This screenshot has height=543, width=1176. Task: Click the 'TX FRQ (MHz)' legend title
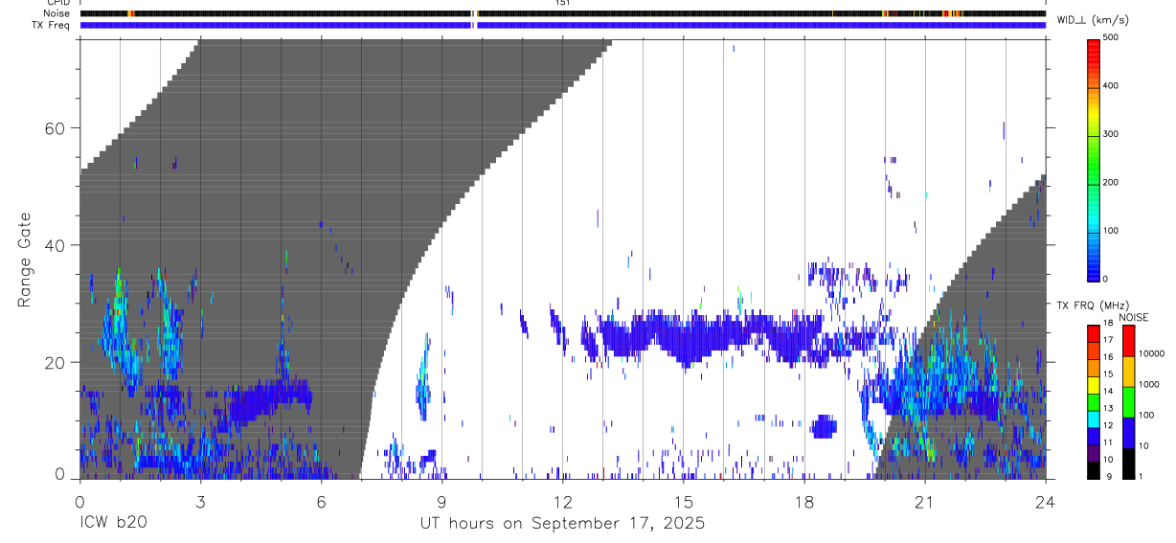[1091, 305]
